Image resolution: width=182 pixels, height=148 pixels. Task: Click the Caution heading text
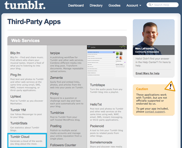click(x=142, y=89)
